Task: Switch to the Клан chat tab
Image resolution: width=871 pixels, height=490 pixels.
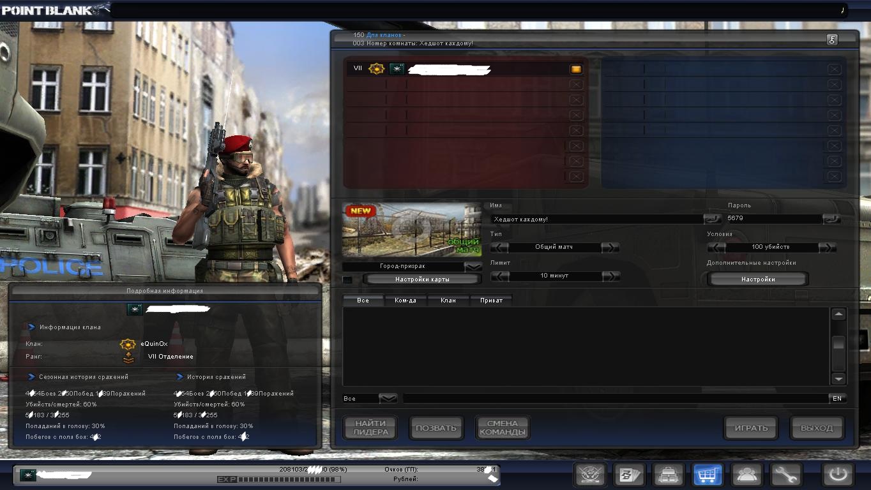Action: pyautogui.click(x=448, y=300)
